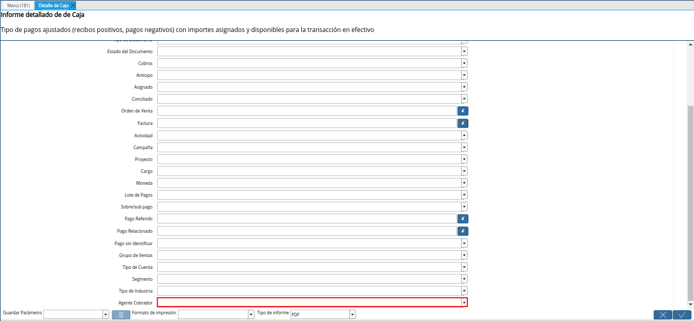
Task: Open Factura lookup button
Action: (x=463, y=123)
